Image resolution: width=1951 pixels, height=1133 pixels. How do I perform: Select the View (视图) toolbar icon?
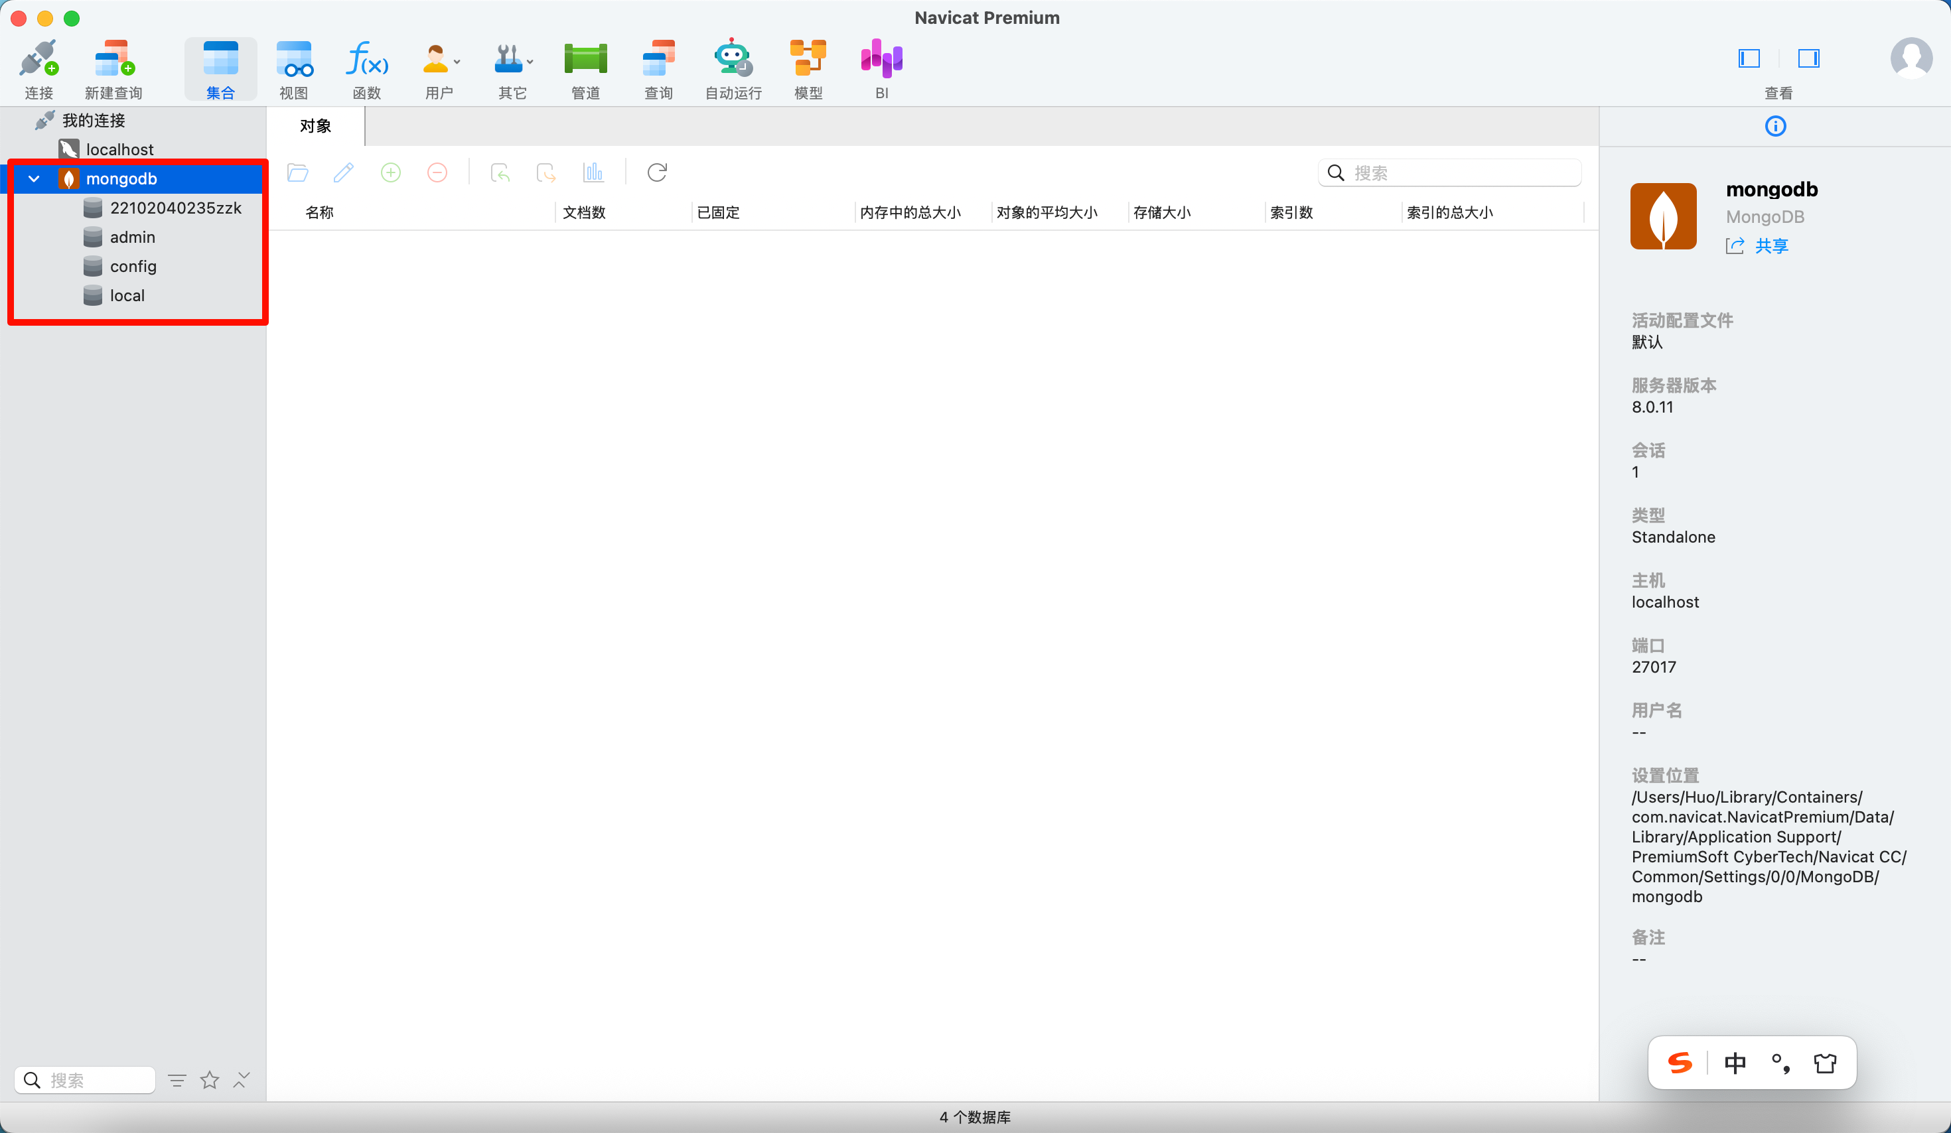coord(293,60)
